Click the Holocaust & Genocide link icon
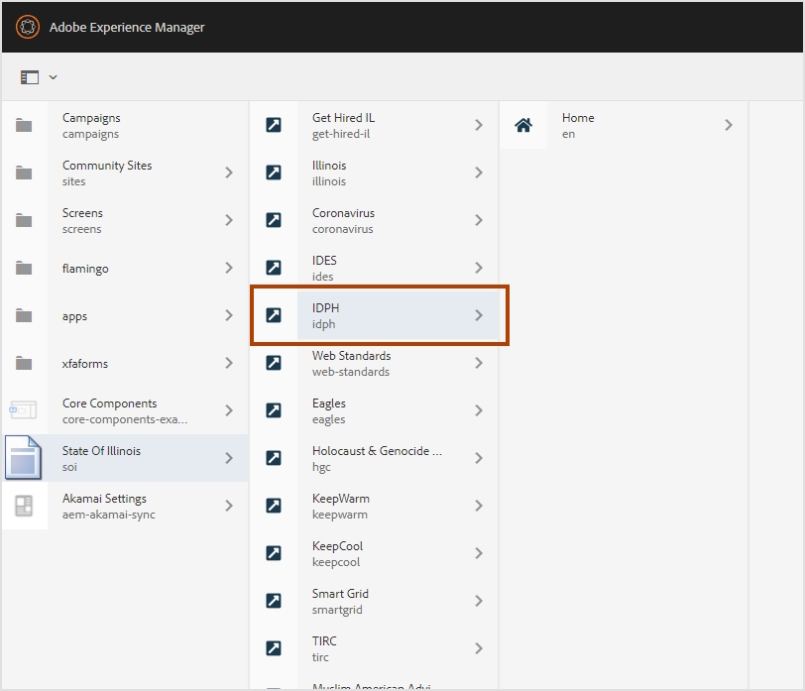The width and height of the screenshot is (805, 691). [x=274, y=458]
